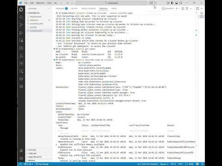Open the Remote Explorer view
Image resolution: width=222 pixels, height=166 pixels.
[x=21, y=41]
